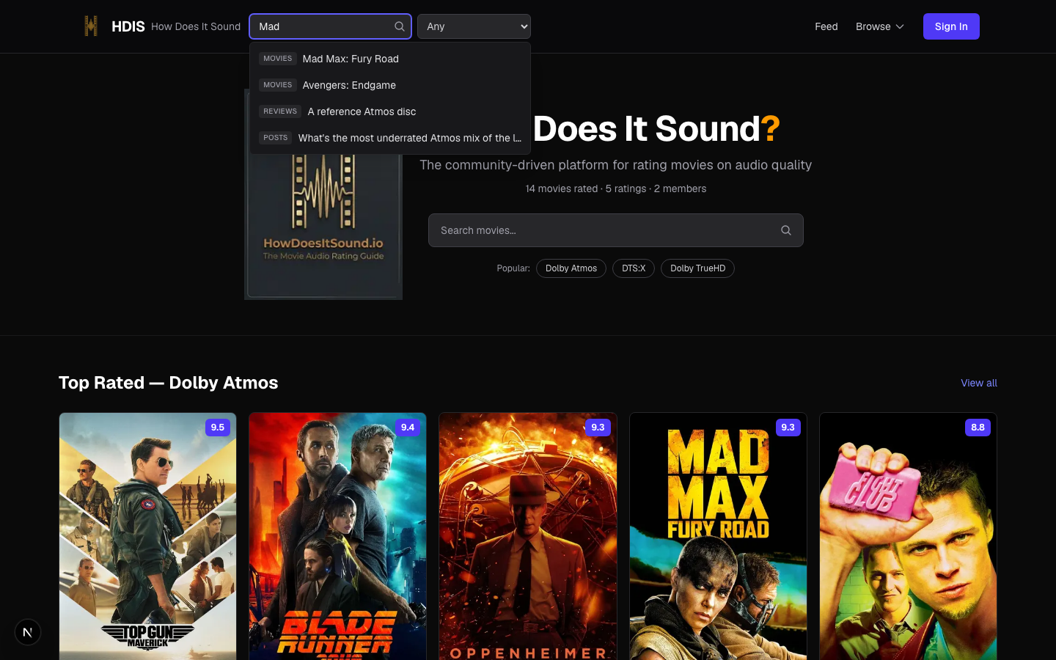Select Mad Max: Fury Road movie suggestion
The width and height of the screenshot is (1056, 660).
[390, 59]
